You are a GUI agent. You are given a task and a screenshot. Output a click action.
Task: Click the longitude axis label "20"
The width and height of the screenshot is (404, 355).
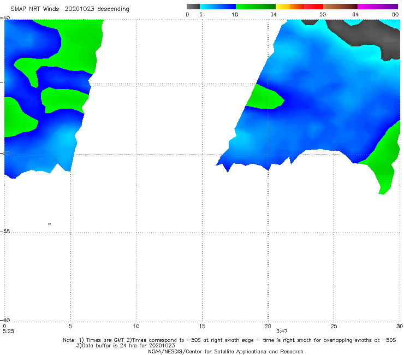click(x=268, y=327)
